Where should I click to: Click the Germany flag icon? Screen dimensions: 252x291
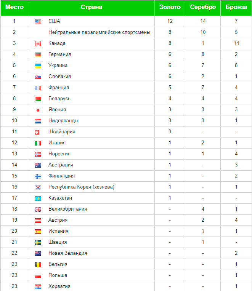click(x=38, y=54)
